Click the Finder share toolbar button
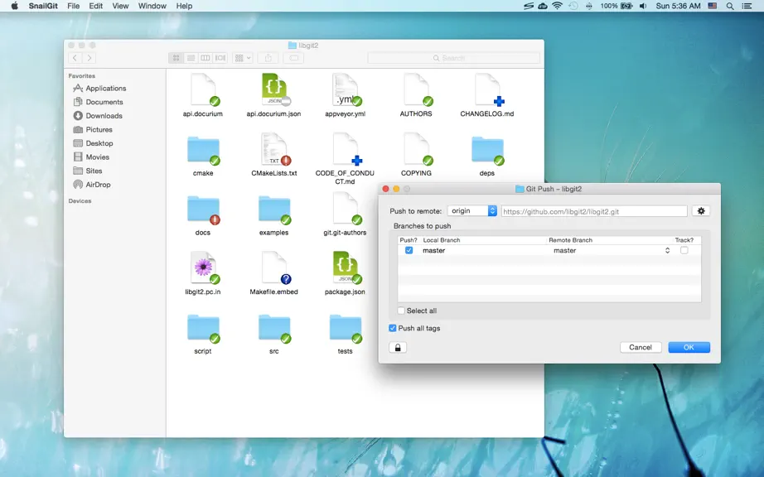 [x=268, y=58]
